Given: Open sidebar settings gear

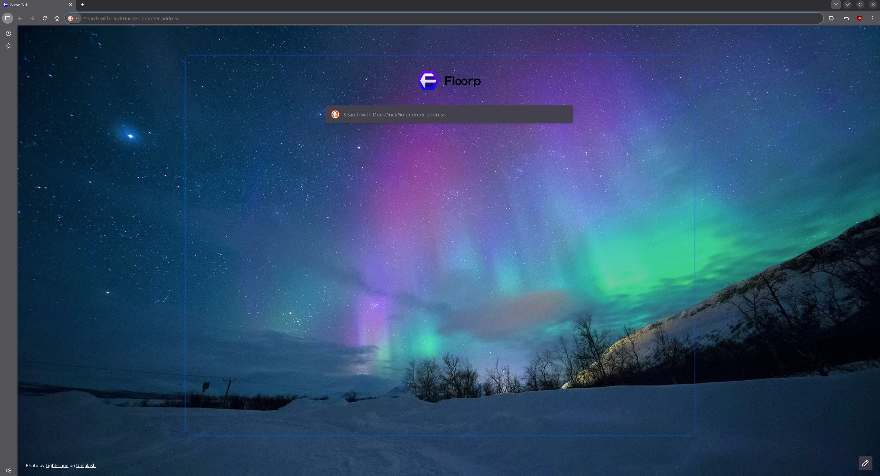Looking at the screenshot, I should [9, 470].
